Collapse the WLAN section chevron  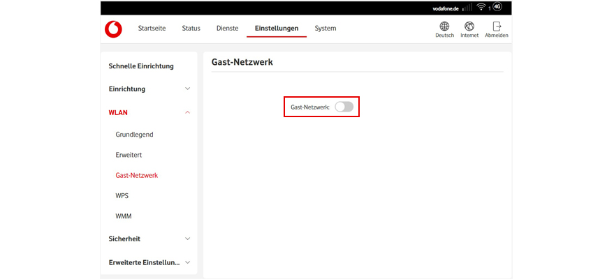tap(187, 112)
